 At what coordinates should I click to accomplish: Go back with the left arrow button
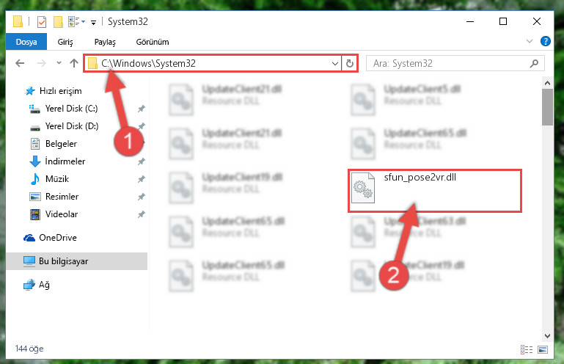[x=20, y=63]
